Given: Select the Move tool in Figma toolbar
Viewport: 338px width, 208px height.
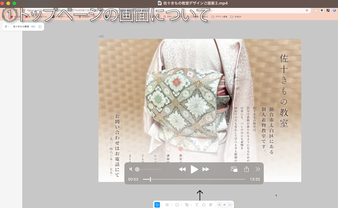Looking at the screenshot, I should tap(157, 205).
